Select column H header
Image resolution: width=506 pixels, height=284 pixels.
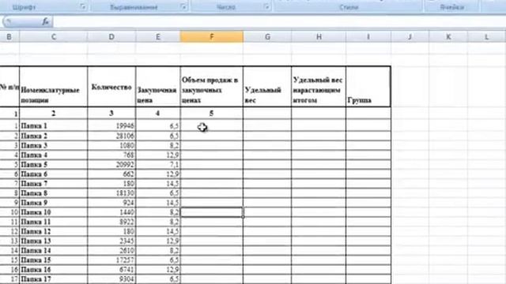tap(319, 37)
